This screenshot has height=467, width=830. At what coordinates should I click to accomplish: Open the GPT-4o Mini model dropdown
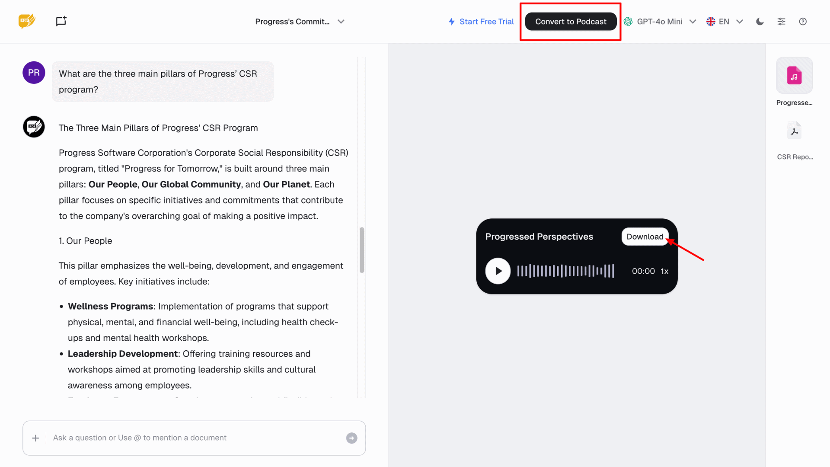[660, 22]
